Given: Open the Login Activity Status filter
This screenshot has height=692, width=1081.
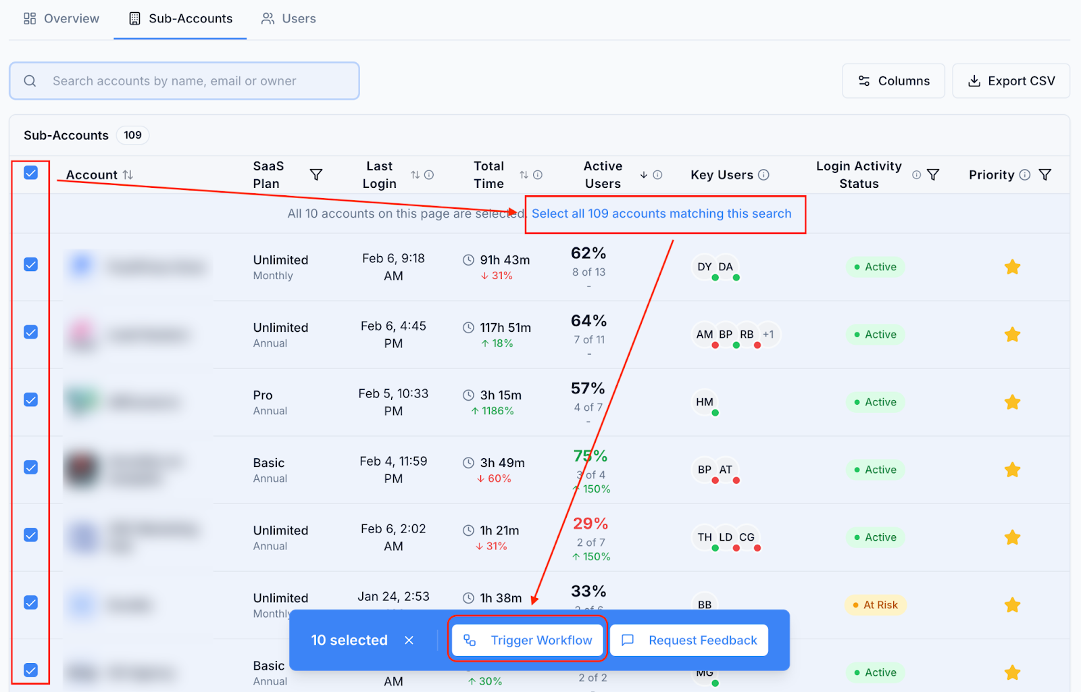Looking at the screenshot, I should tap(933, 174).
